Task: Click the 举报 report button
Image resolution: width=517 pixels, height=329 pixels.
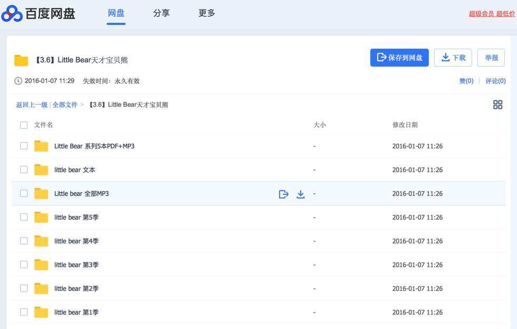Action: [491, 58]
